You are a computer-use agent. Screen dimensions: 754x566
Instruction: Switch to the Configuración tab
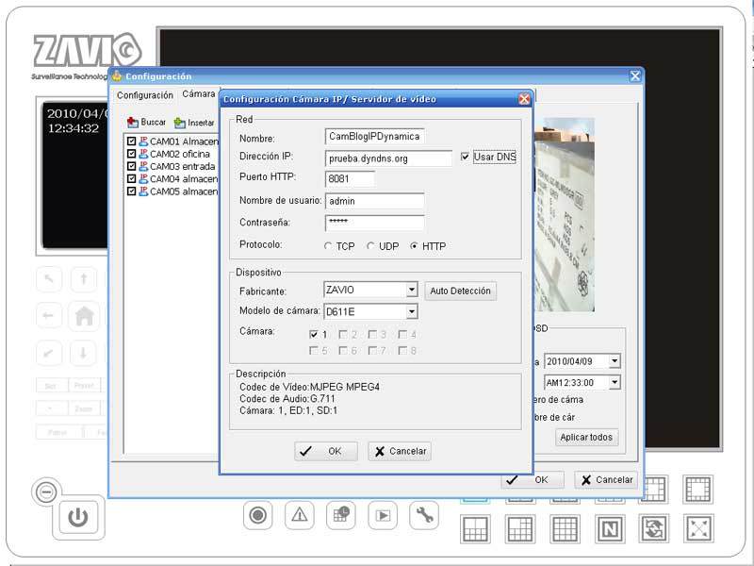click(x=145, y=95)
